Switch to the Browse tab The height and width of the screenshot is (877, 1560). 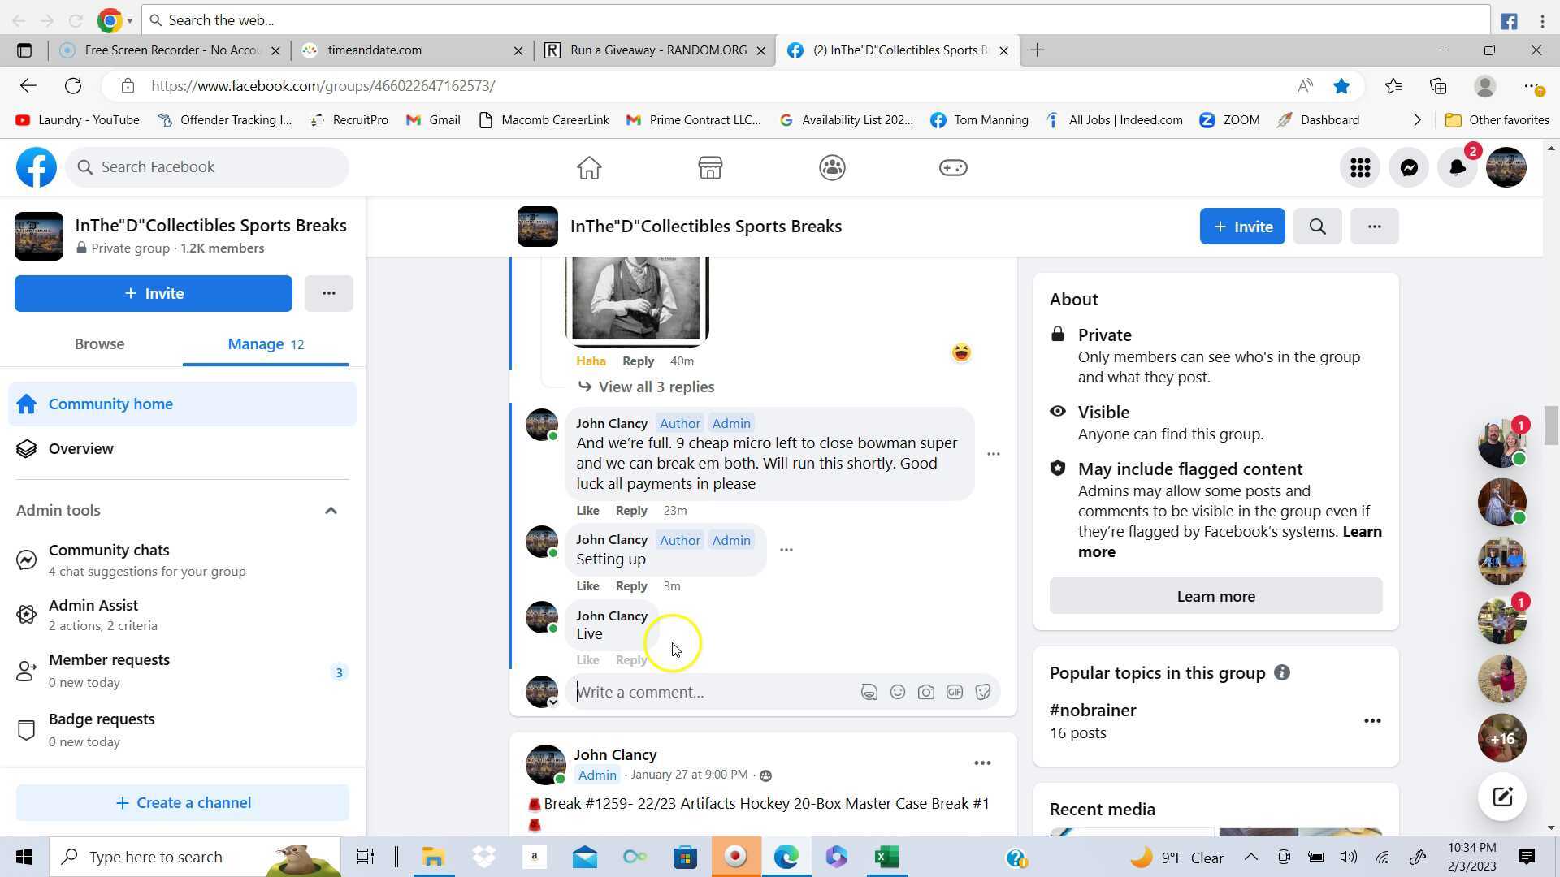coord(99,344)
